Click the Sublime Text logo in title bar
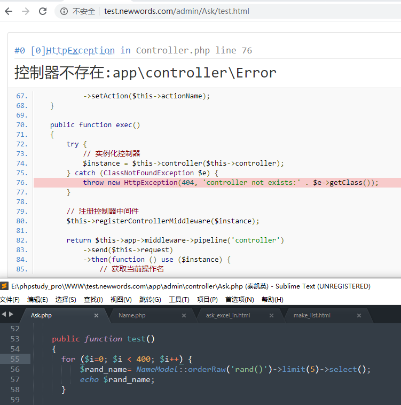The width and height of the screenshot is (401, 405). (5, 286)
